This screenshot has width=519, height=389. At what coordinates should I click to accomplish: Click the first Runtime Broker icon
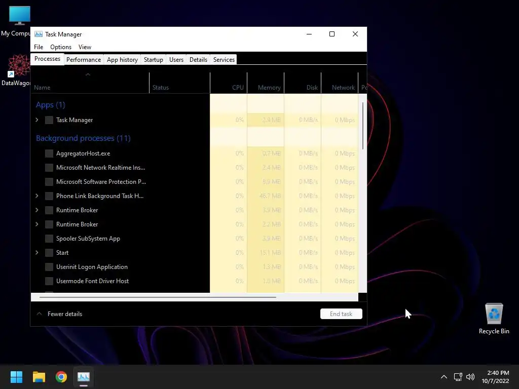49,210
